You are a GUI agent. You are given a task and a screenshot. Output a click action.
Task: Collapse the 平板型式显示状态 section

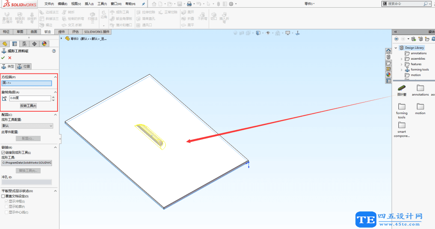tap(55, 191)
